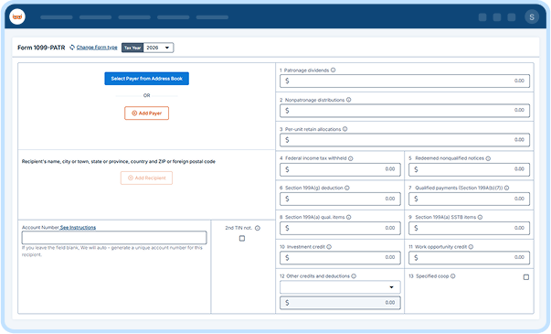Click the Work opportunity credit field
This screenshot has height=334, width=551.
click(469, 258)
